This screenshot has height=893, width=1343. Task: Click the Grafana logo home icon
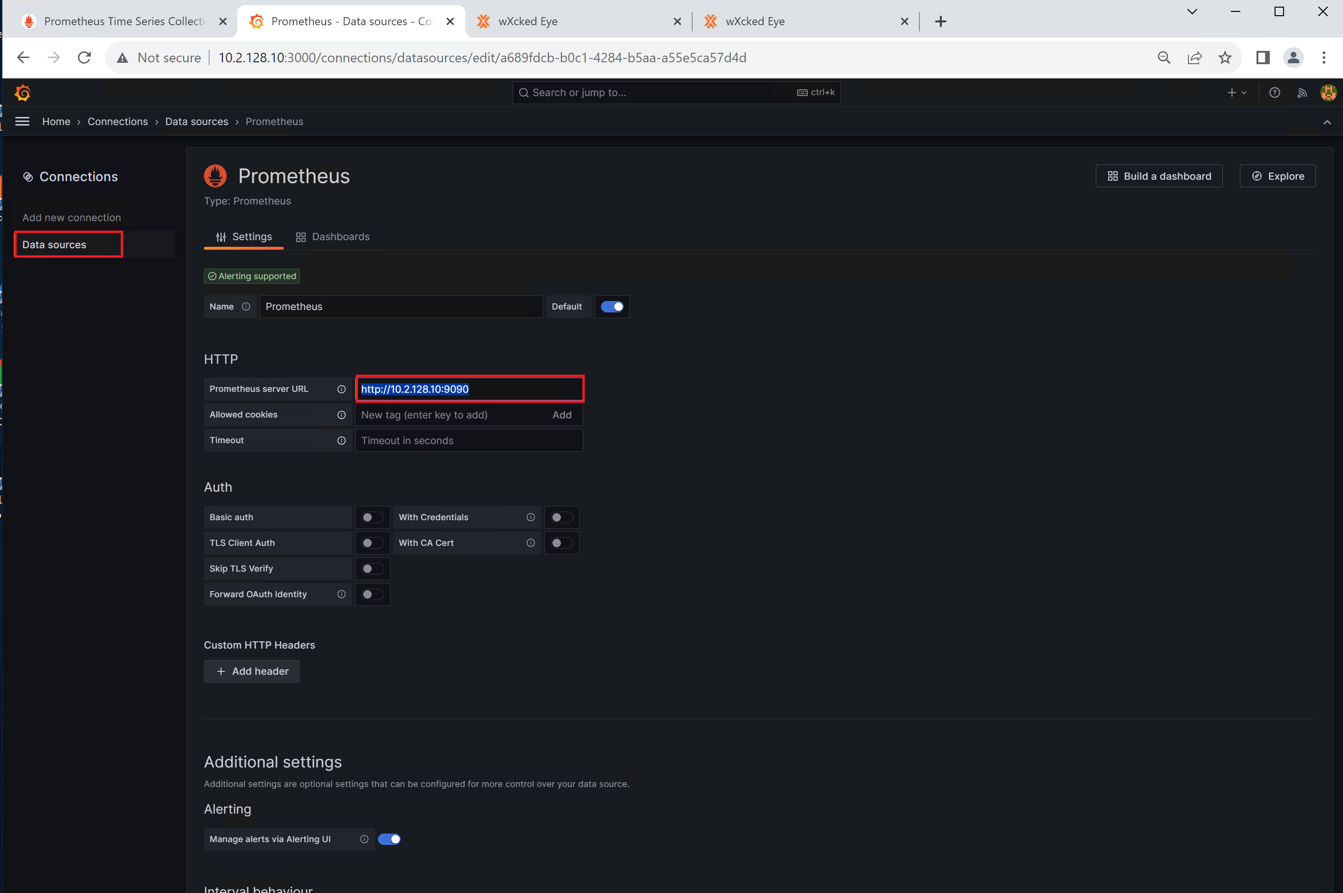(23, 93)
